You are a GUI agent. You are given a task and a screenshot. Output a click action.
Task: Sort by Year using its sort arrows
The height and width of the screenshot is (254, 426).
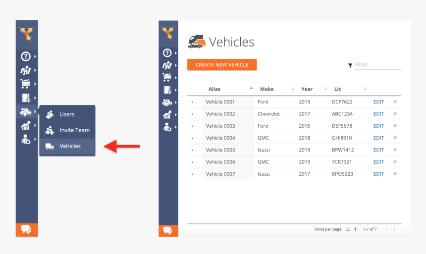coord(325,89)
